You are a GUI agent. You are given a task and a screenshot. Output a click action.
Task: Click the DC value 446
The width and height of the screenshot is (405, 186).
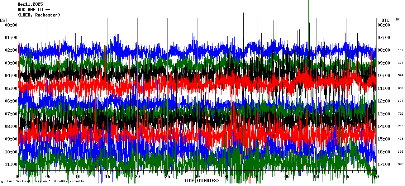click(x=401, y=50)
